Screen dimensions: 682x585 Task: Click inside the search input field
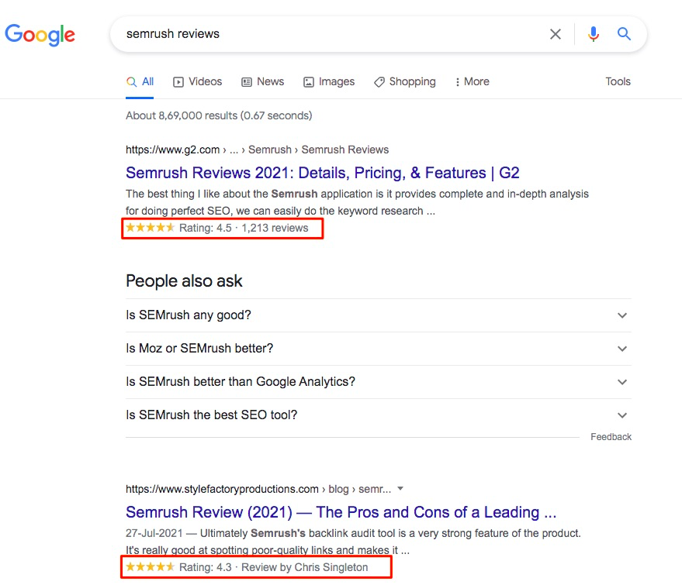pyautogui.click(x=310, y=34)
